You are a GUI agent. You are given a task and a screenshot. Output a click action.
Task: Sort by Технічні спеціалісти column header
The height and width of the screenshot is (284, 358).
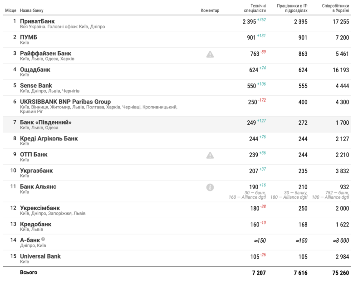point(252,7)
